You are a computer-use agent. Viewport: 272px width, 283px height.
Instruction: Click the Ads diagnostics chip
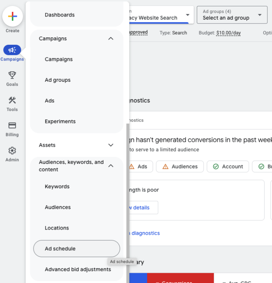[141, 166]
